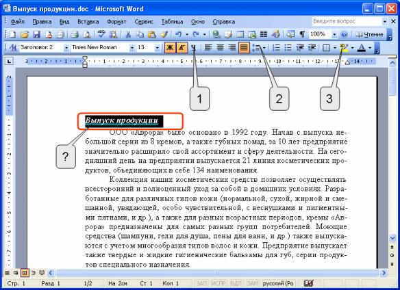
Task: Align text left
Action: (208, 47)
